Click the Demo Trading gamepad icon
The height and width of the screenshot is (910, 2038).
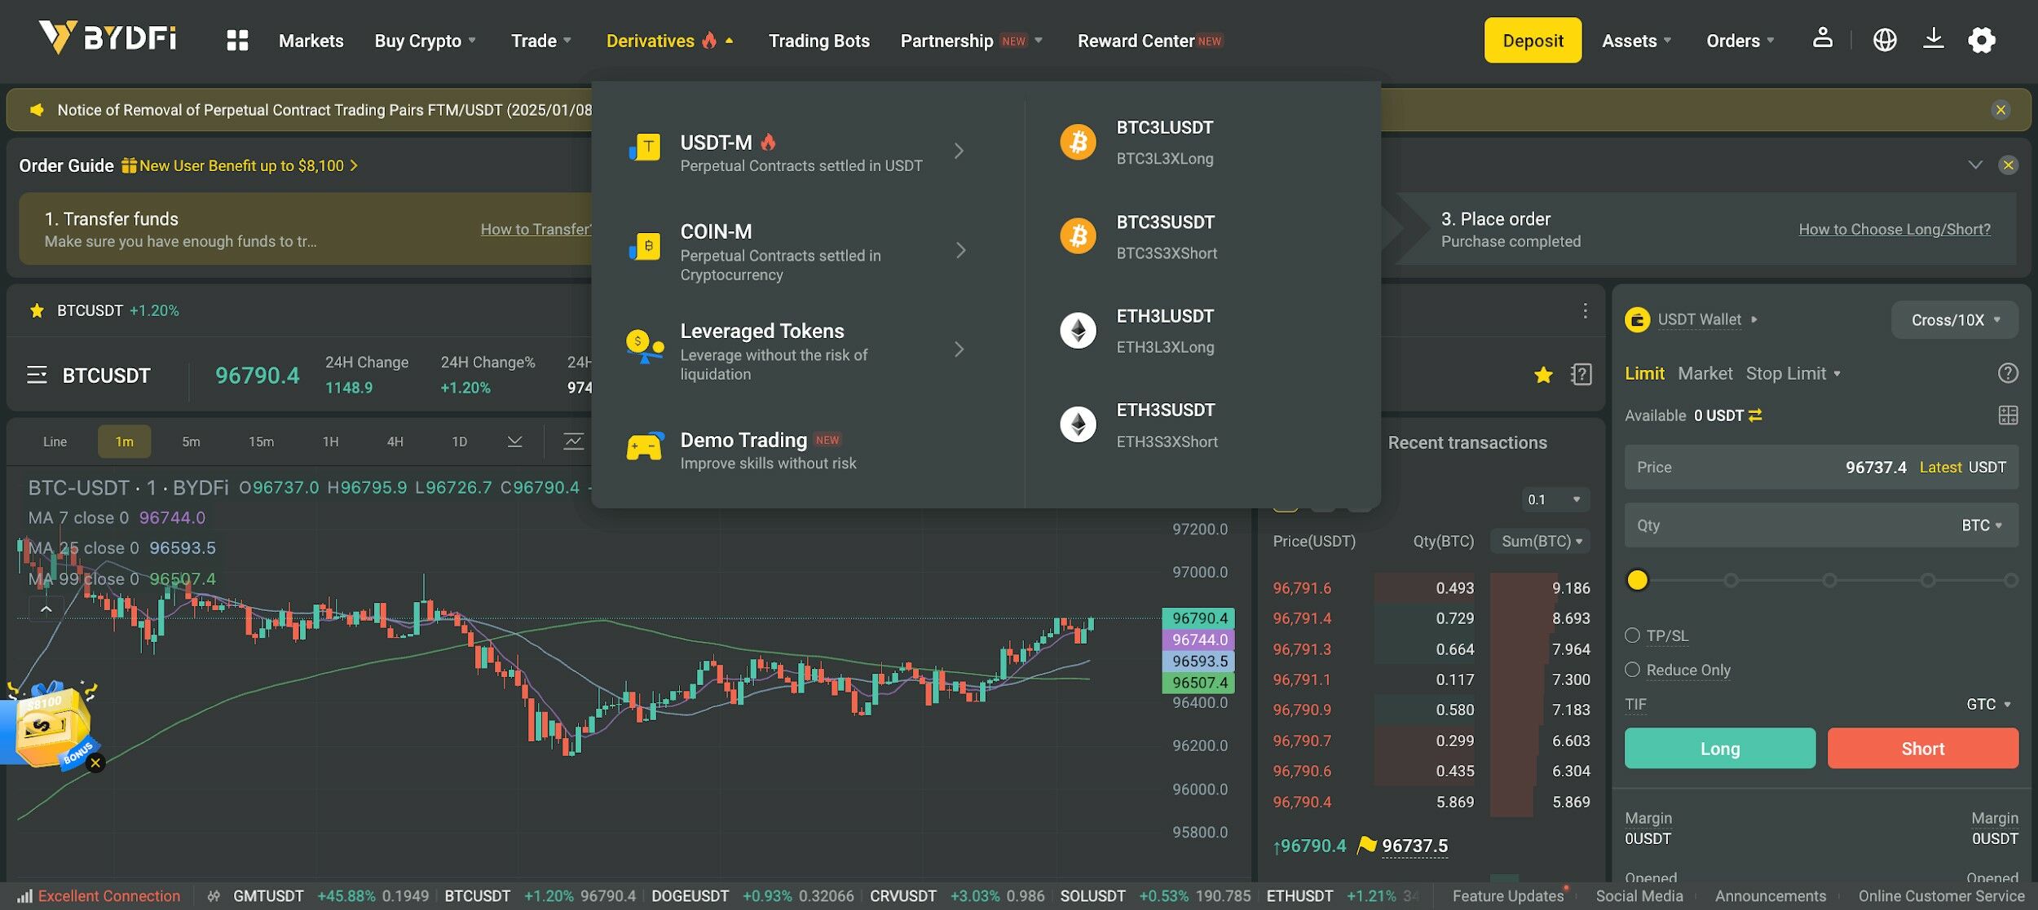coord(645,446)
